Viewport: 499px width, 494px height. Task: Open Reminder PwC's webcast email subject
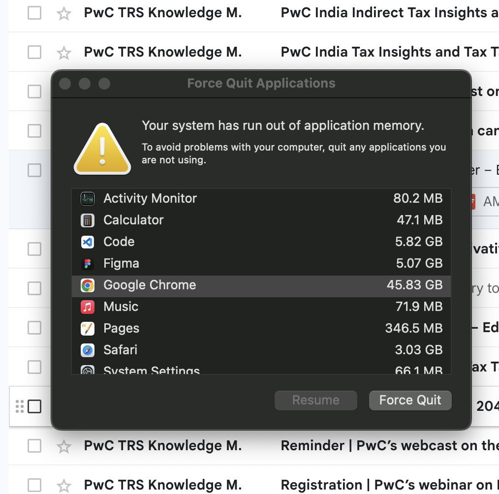click(390, 446)
